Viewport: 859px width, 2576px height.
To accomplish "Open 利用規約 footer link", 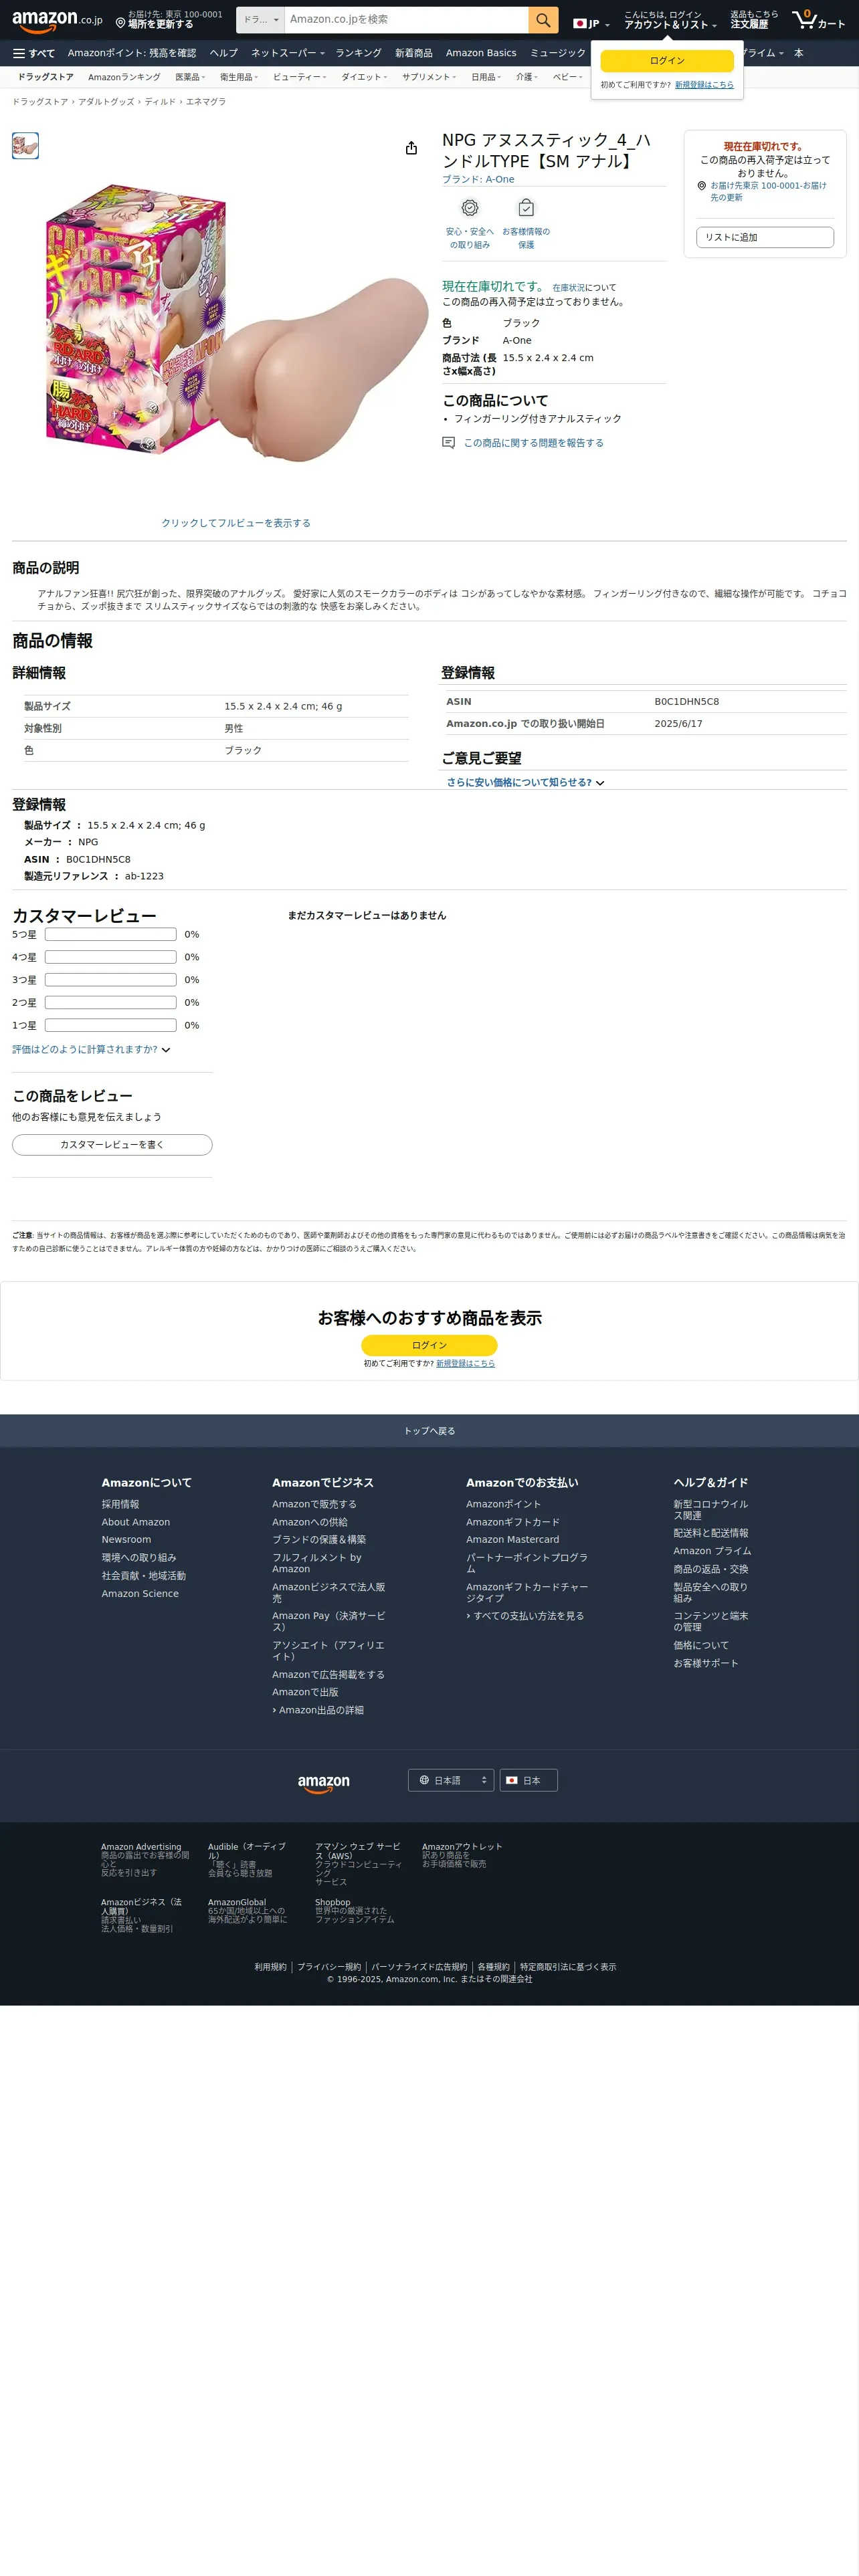I will click(270, 1967).
